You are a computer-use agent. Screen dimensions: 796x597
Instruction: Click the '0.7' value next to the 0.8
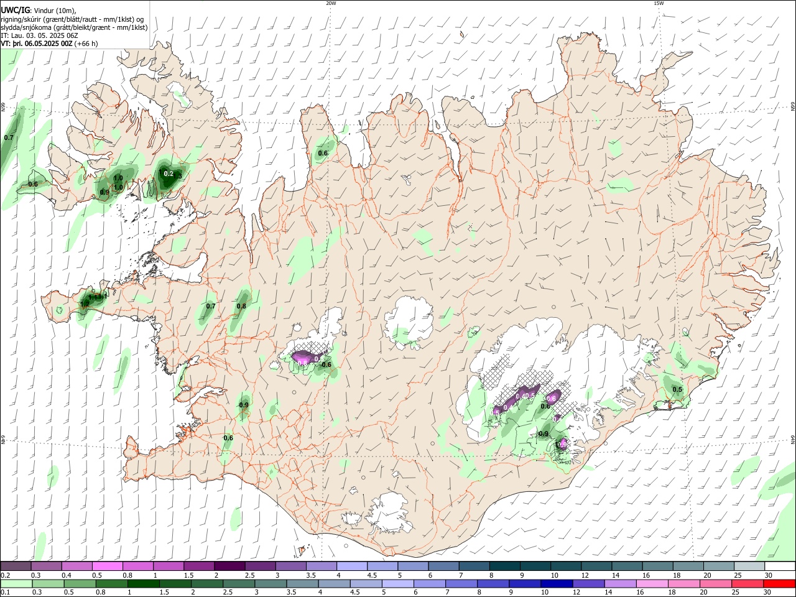[211, 306]
